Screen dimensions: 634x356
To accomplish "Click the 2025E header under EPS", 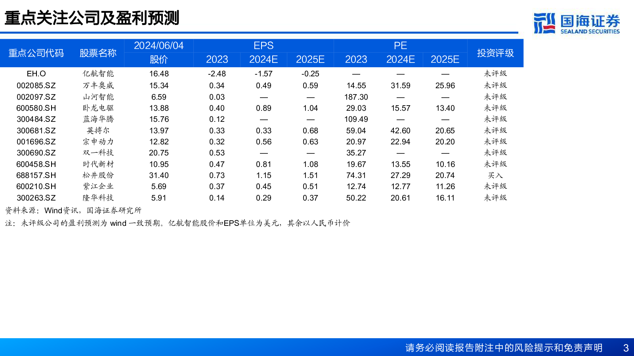I will tap(310, 59).
